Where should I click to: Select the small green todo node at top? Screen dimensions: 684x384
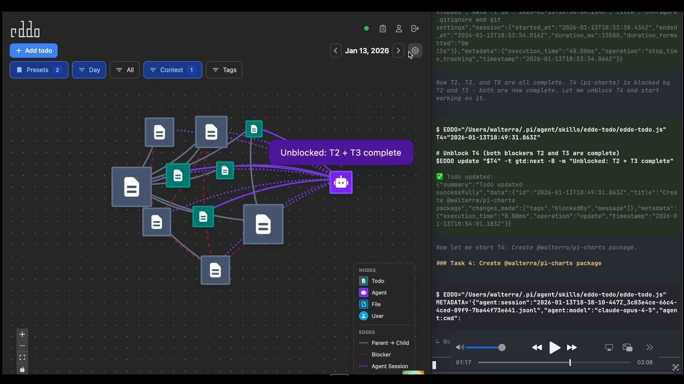tap(254, 129)
